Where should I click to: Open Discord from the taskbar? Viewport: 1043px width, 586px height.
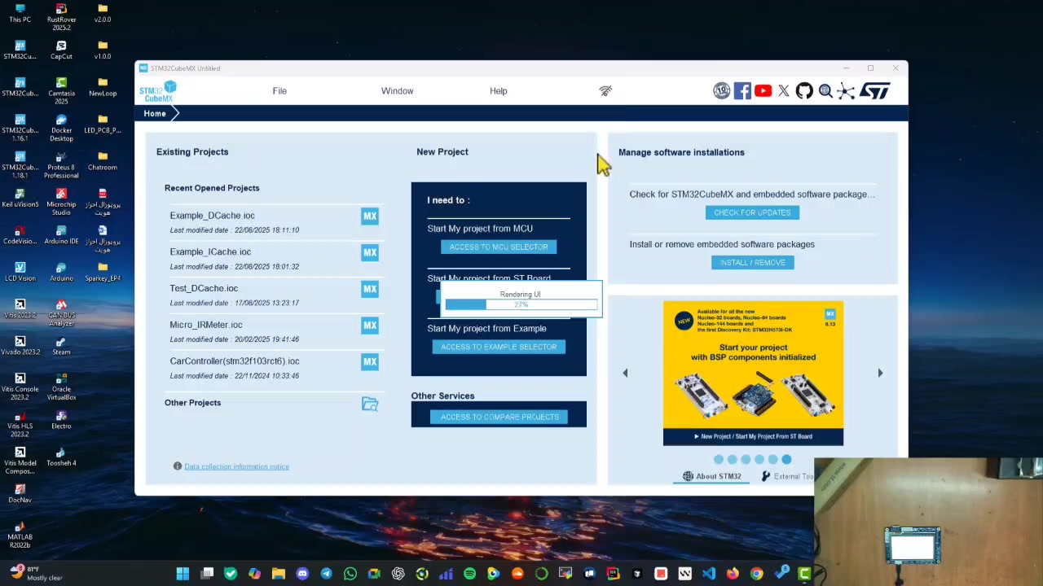point(302,574)
